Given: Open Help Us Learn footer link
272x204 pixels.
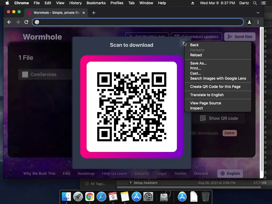Looking at the screenshot, I should tap(114, 173).
